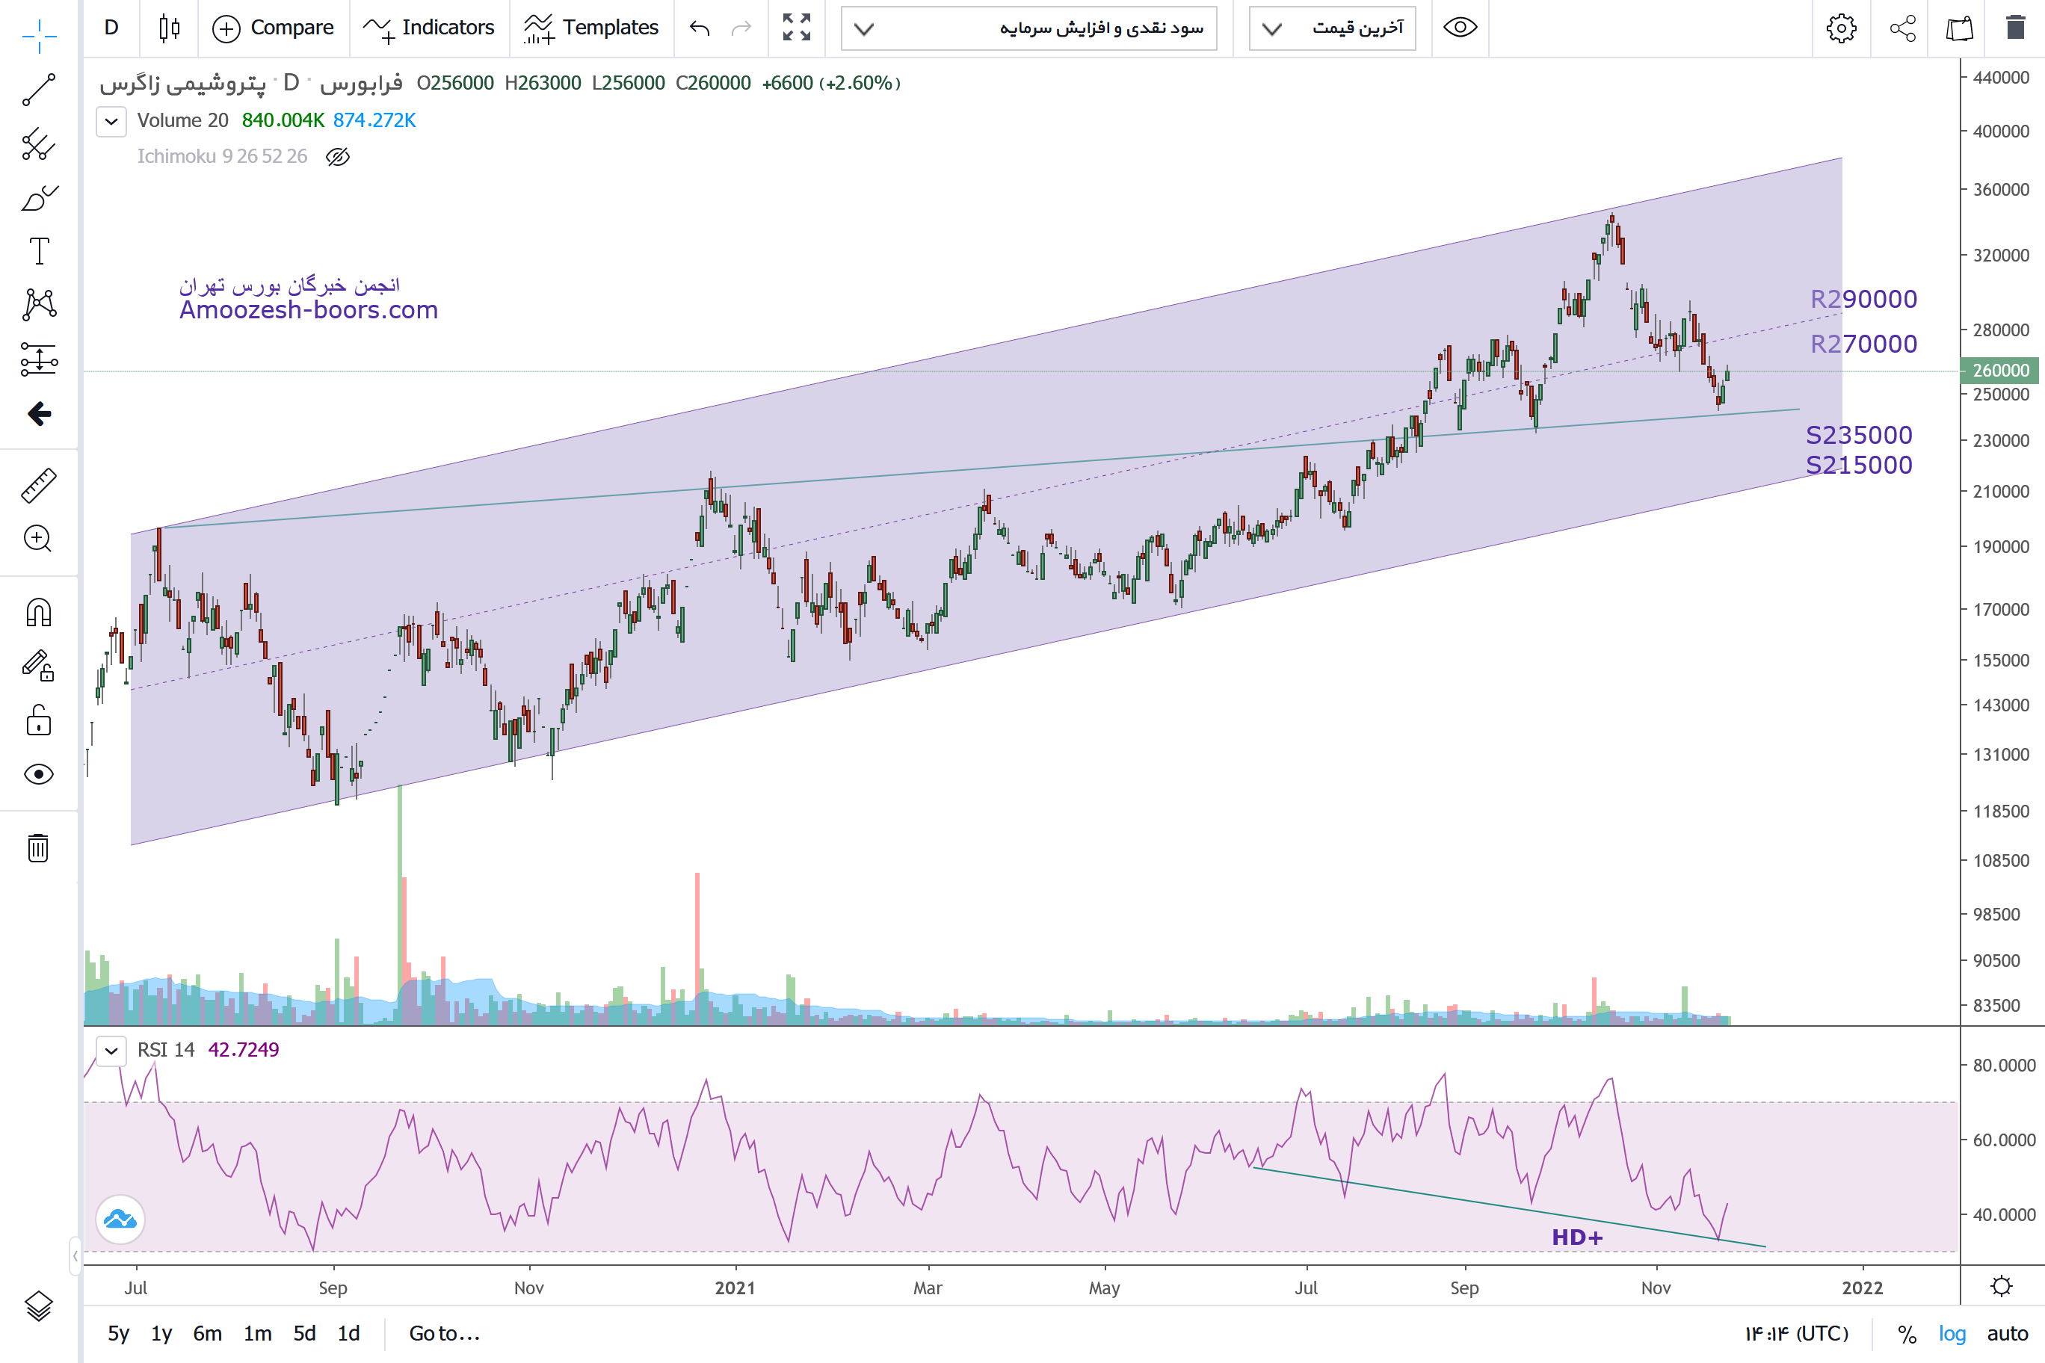This screenshot has height=1363, width=2045.
Task: Toggle hidden Ichimoku indicator visibility
Action: click(x=337, y=156)
